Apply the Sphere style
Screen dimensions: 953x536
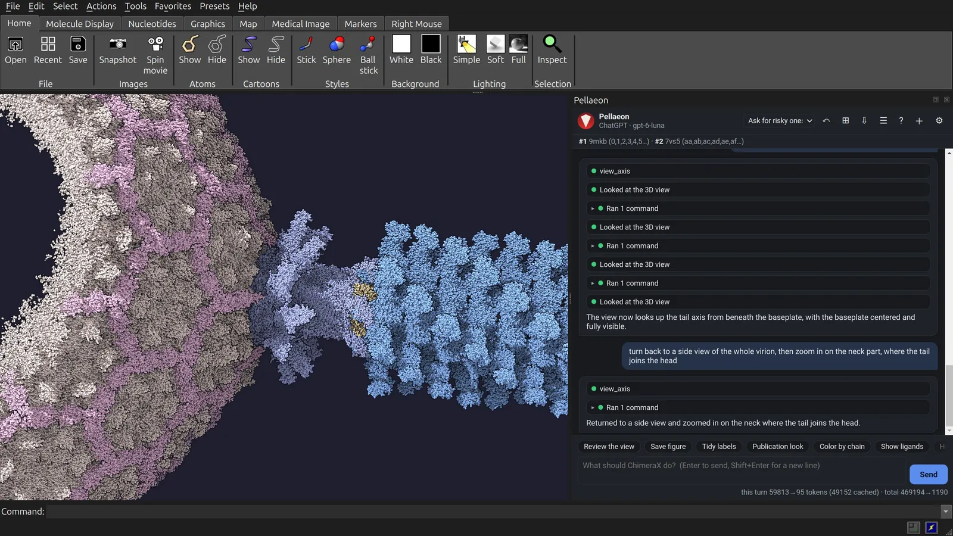337,50
